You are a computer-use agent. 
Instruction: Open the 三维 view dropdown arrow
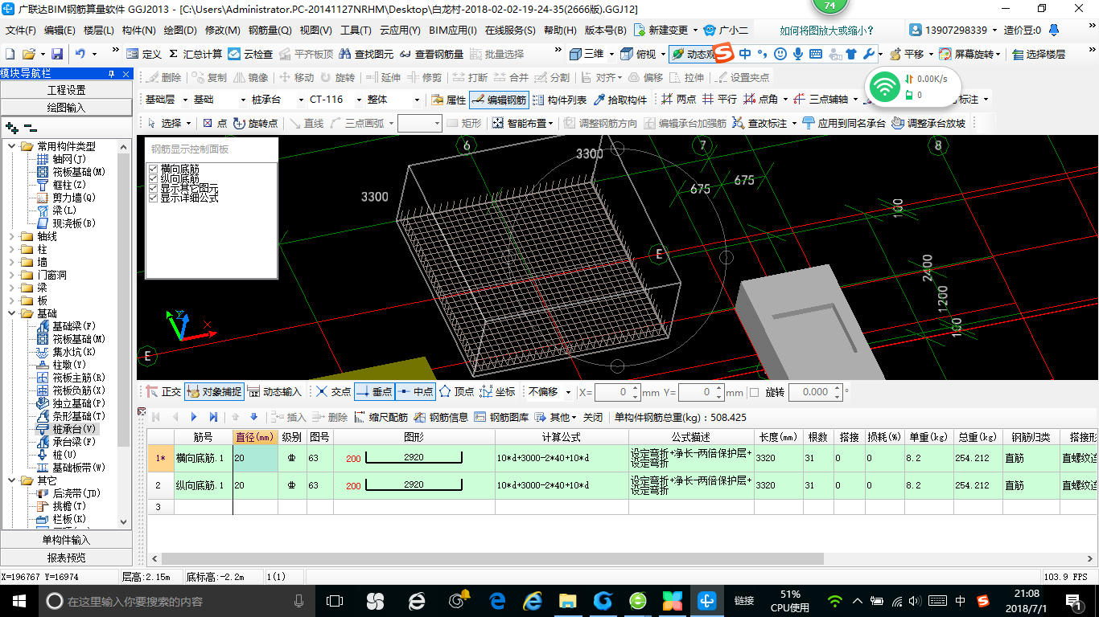tap(611, 54)
